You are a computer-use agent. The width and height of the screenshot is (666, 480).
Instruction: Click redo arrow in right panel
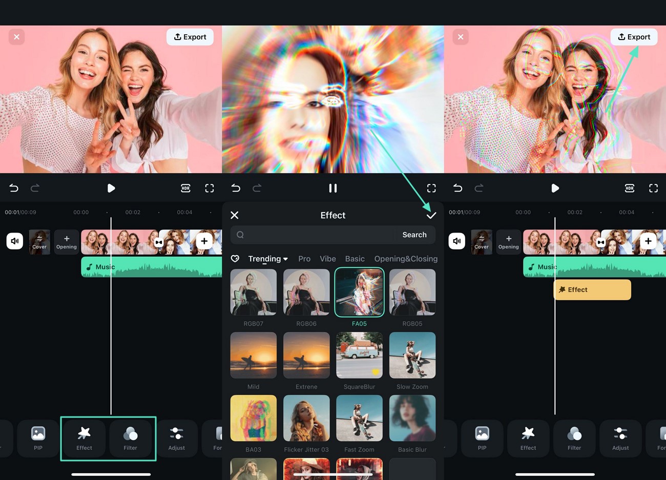pyautogui.click(x=479, y=188)
